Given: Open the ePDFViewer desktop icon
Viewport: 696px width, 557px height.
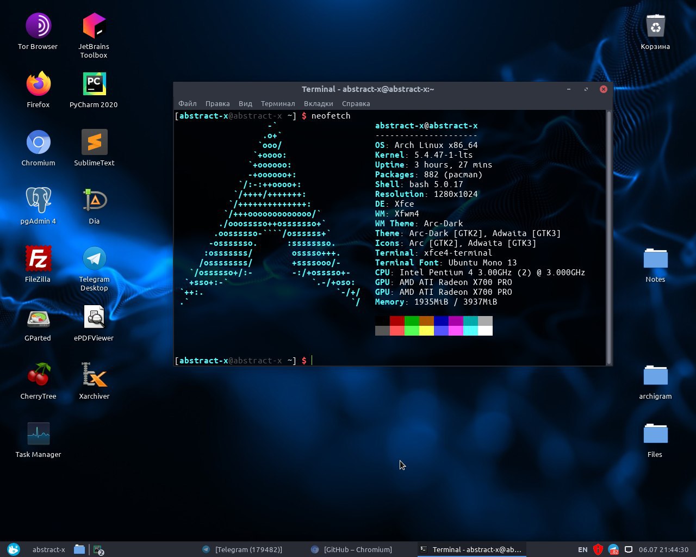Looking at the screenshot, I should coord(94,324).
